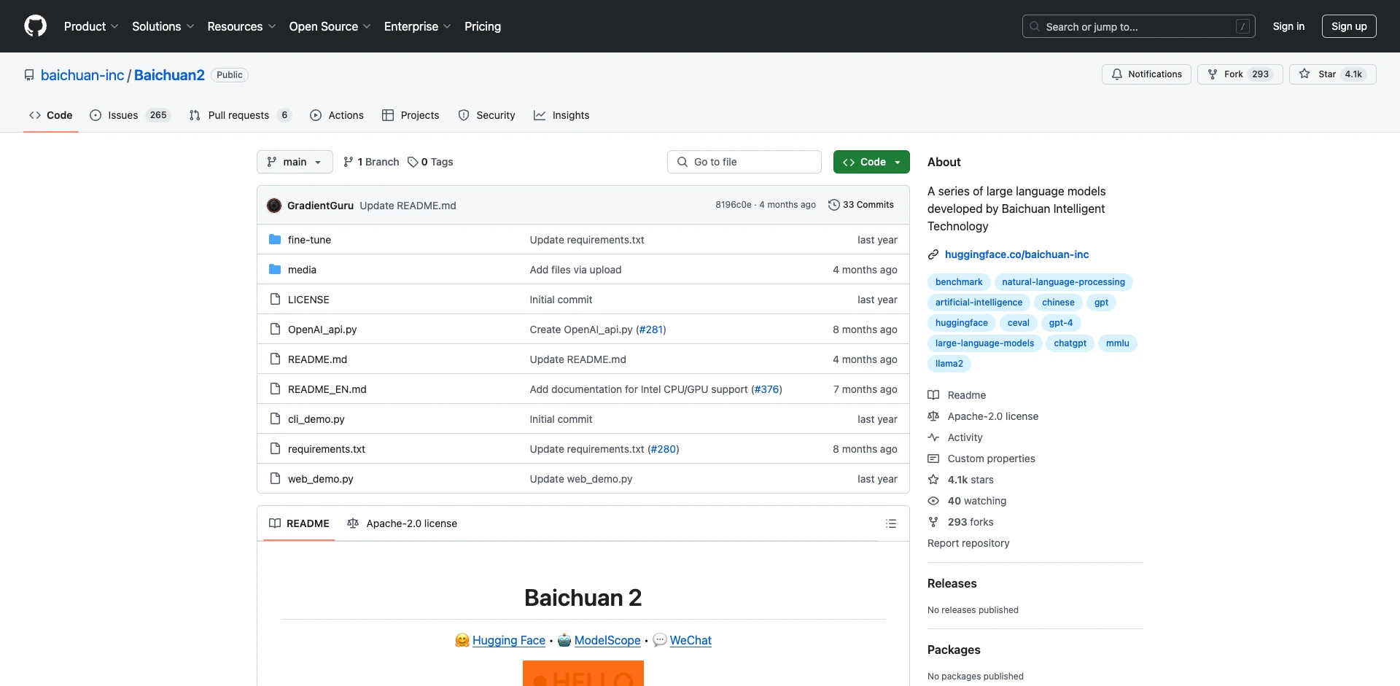The width and height of the screenshot is (1400, 686).
Task: Click the web_demo.py file icon
Action: [275, 479]
